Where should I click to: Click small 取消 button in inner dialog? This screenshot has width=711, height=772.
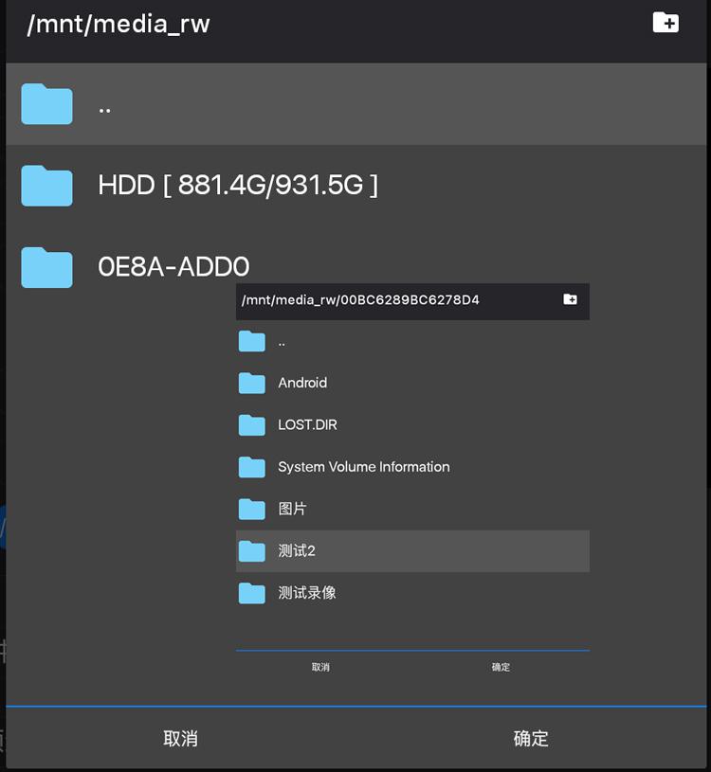(x=320, y=667)
